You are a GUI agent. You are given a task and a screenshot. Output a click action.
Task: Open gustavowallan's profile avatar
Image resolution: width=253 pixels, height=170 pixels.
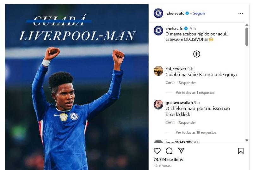pyautogui.click(x=158, y=104)
